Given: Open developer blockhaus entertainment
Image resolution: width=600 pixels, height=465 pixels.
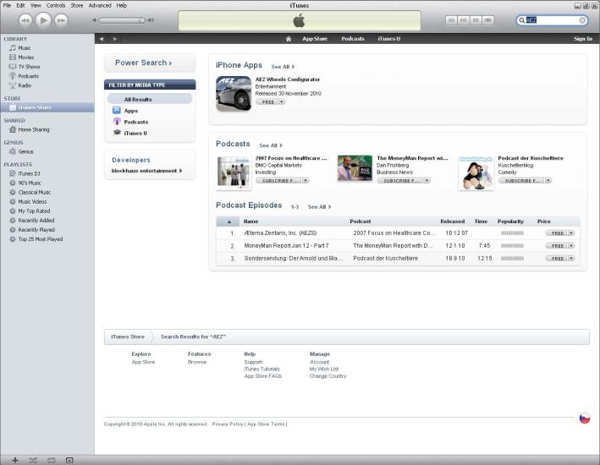Looking at the screenshot, I should point(146,171).
